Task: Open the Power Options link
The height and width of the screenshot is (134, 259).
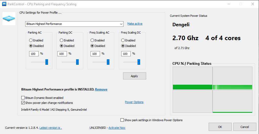Action: point(134,102)
